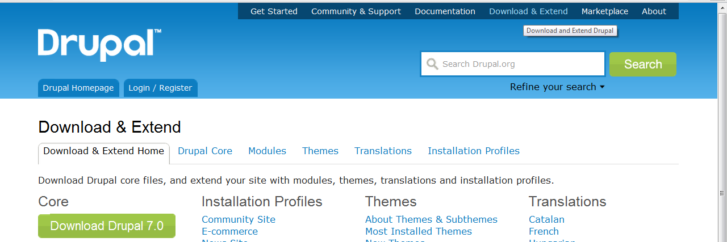Go to Documentation in top navigation

[445, 11]
